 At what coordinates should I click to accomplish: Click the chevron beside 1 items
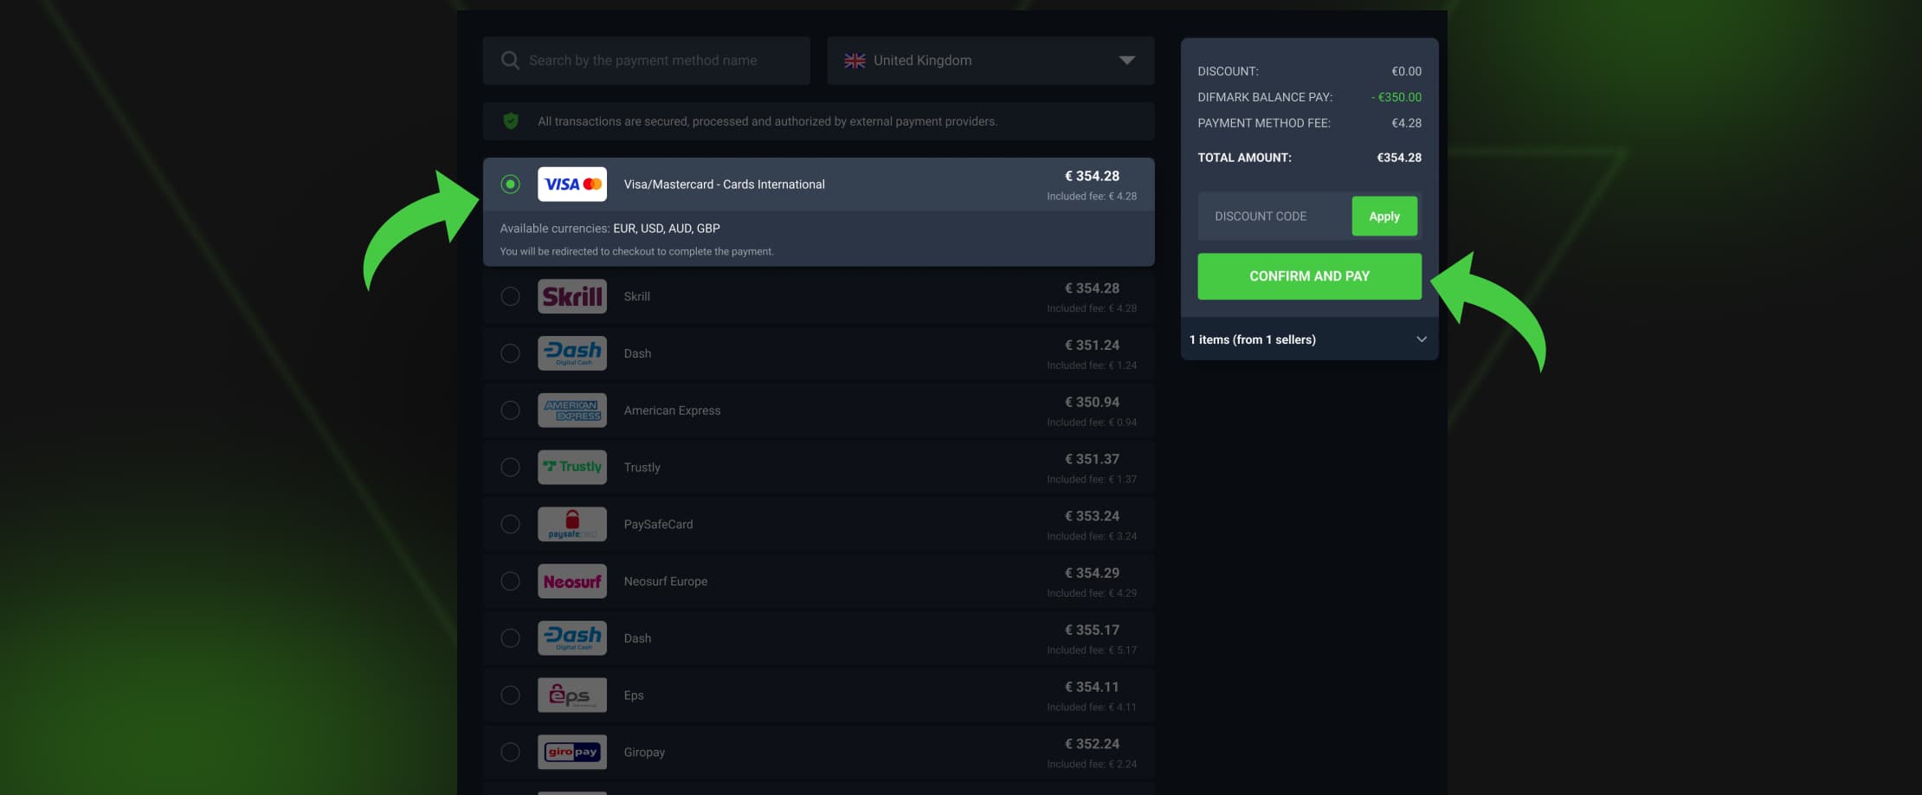(x=1421, y=339)
